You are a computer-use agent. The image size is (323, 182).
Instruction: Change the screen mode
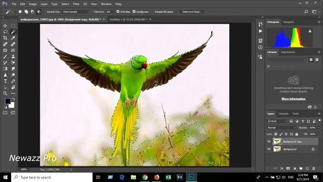click(x=13, y=113)
